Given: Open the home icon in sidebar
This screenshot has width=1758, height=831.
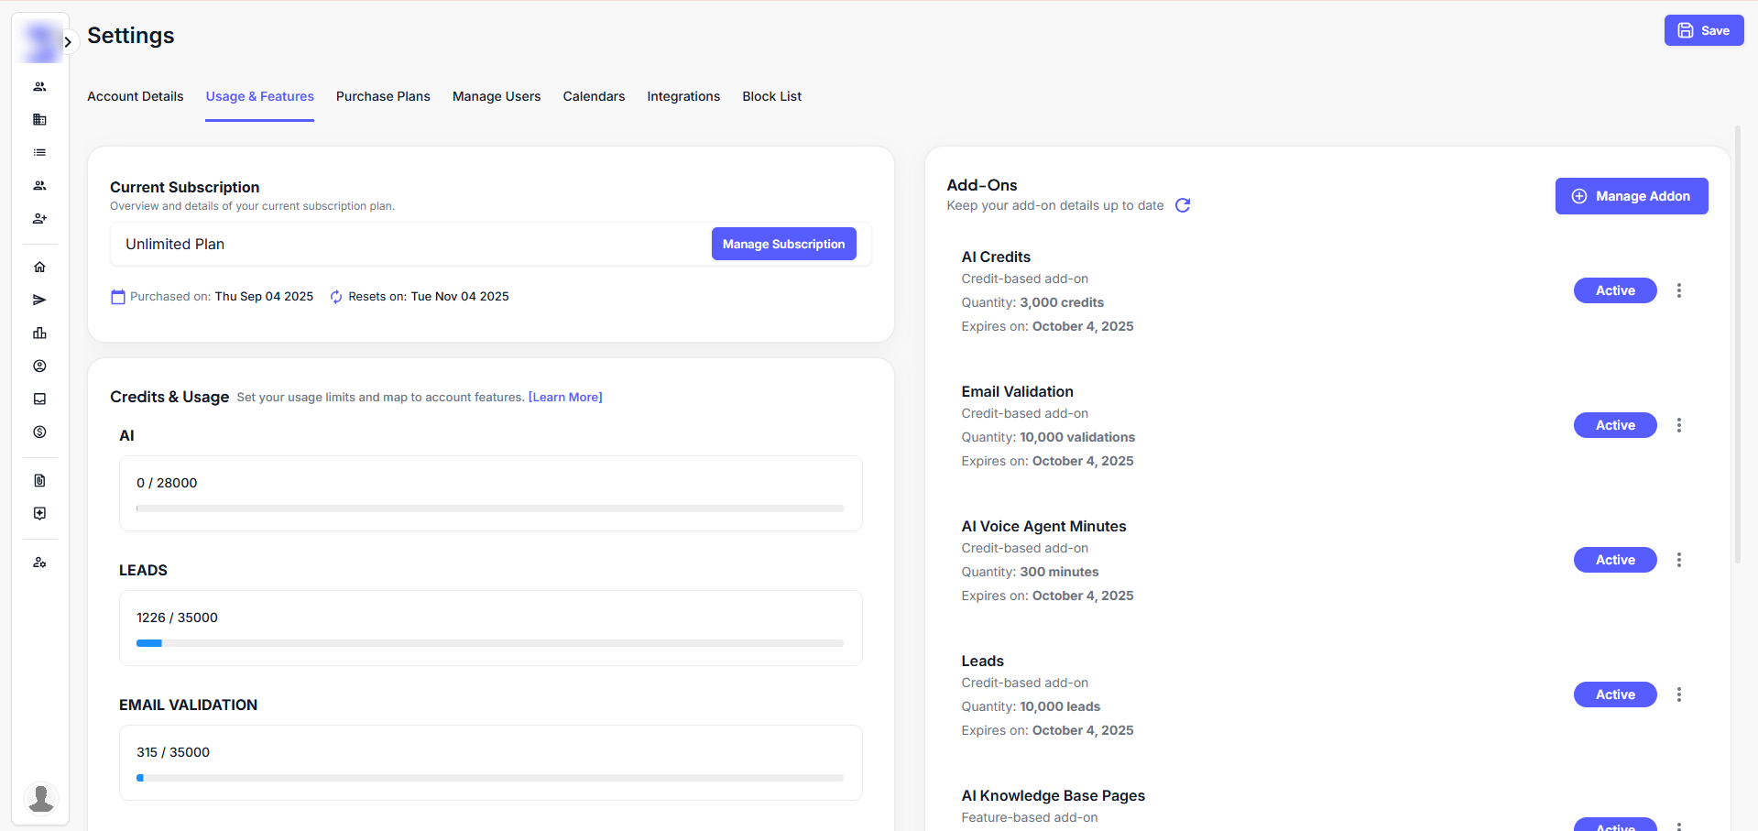Looking at the screenshot, I should click(39, 268).
